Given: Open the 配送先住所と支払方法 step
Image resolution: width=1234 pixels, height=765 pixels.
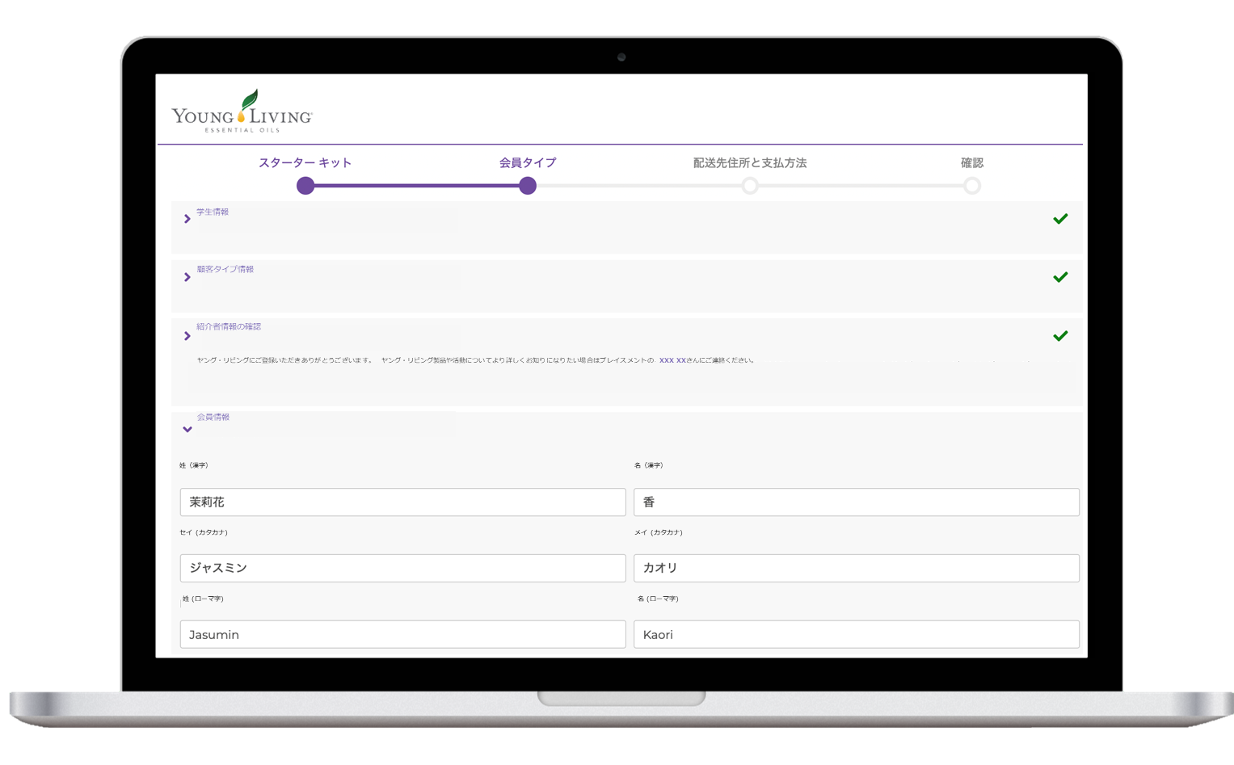Looking at the screenshot, I should (749, 162).
